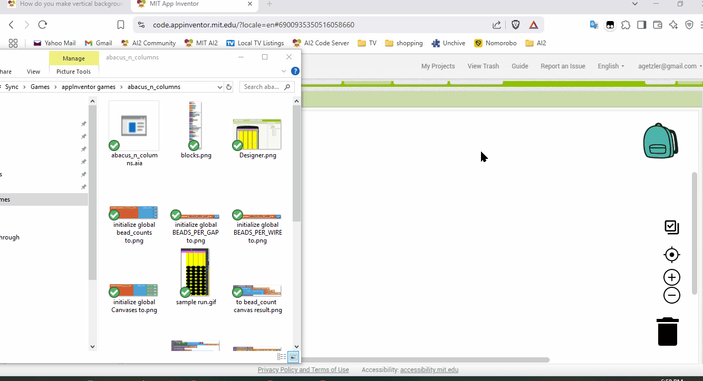Open the browser tab search dropdown arrow

(x=634, y=4)
